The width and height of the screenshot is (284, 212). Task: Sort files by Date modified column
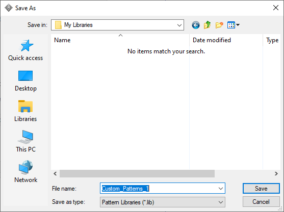pos(226,40)
